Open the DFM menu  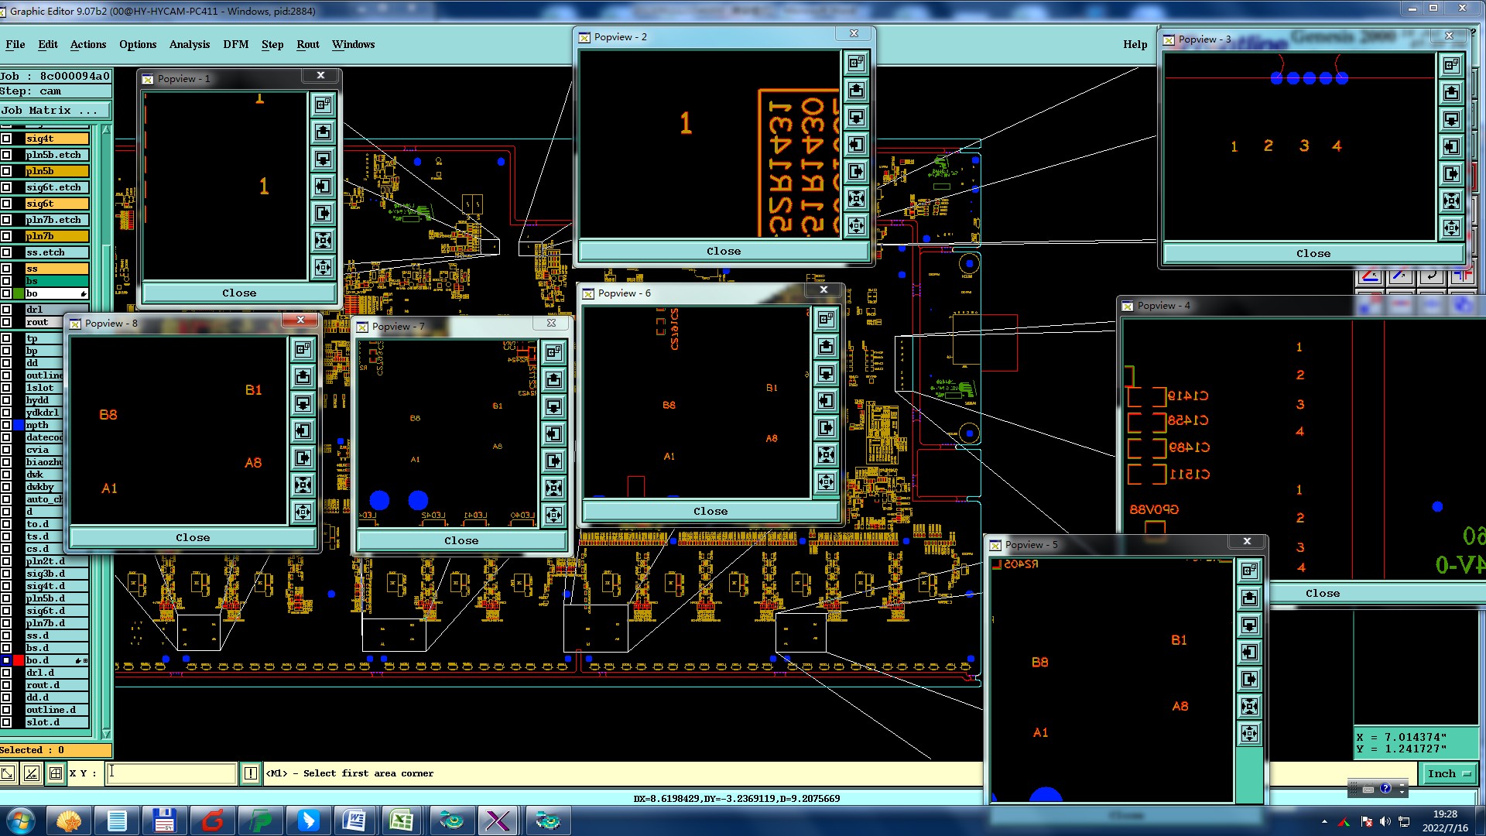[235, 44]
